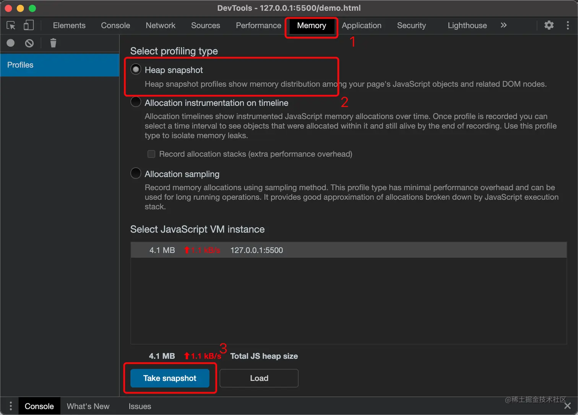Viewport: 578px width, 415px height.
Task: Open the Application tab
Action: click(362, 25)
